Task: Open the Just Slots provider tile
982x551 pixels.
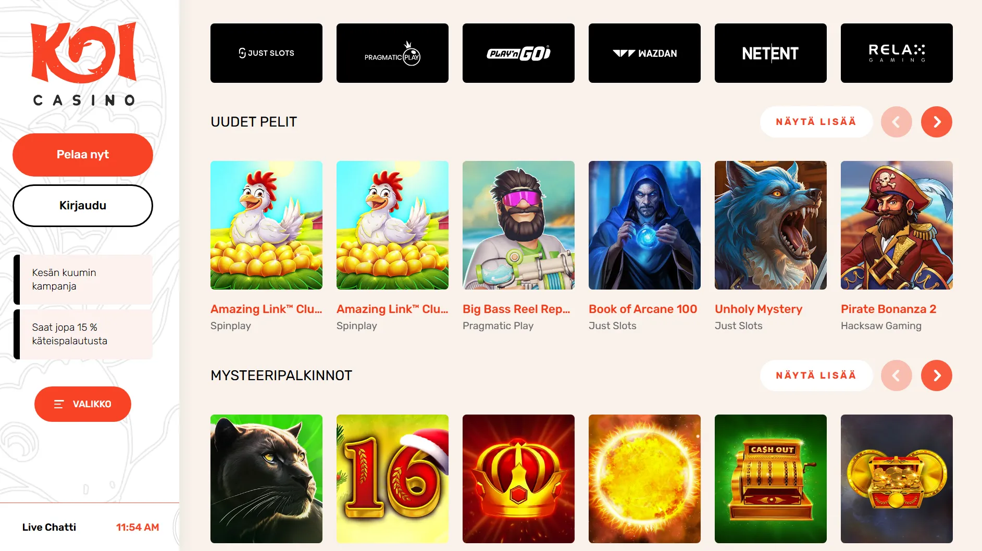Action: (x=266, y=53)
